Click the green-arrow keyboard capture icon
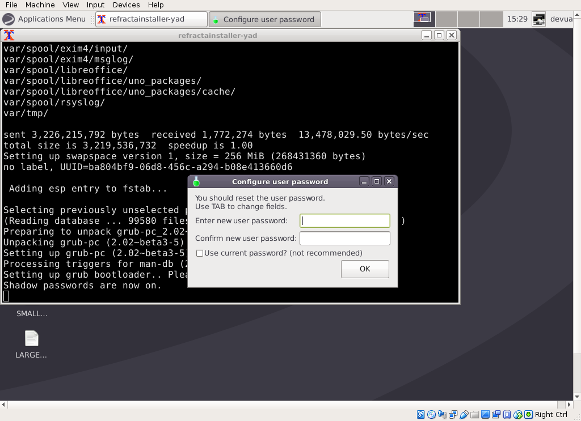The image size is (581, 421). click(x=528, y=414)
